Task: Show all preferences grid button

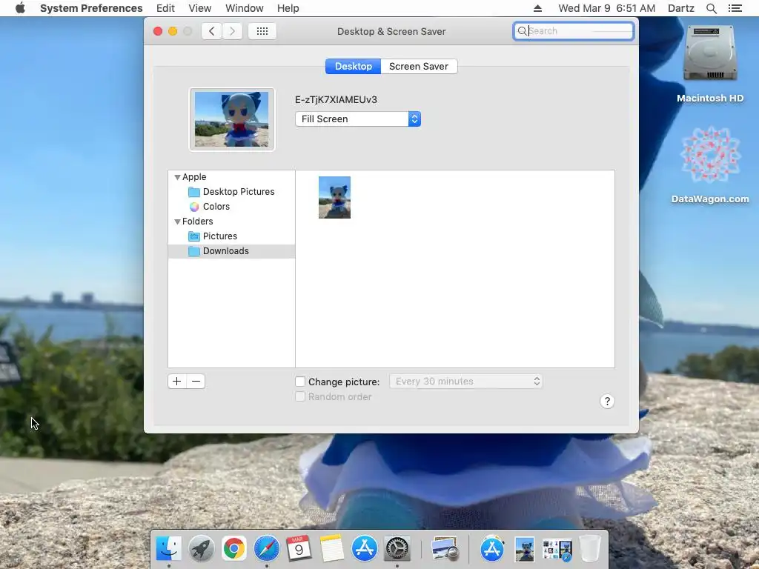Action: (x=262, y=31)
